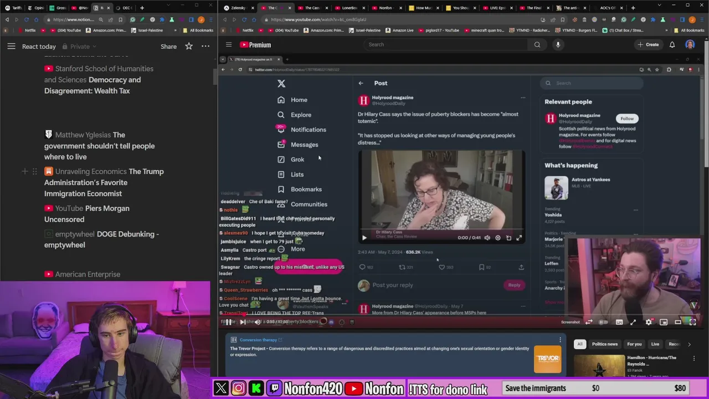Select the All filter chip
This screenshot has height=399, width=709.
click(580, 344)
